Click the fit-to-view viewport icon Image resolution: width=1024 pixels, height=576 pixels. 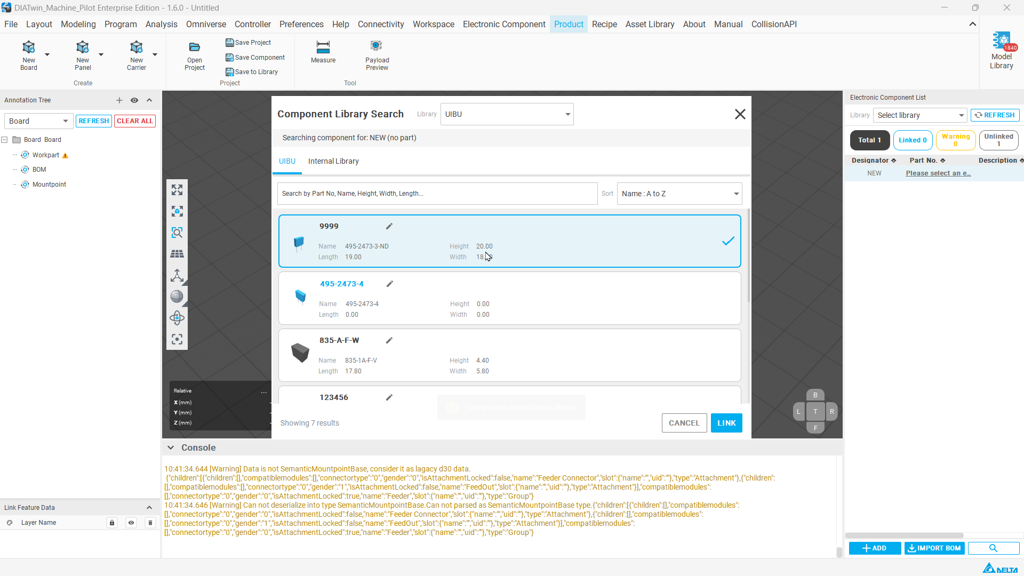pos(177,190)
